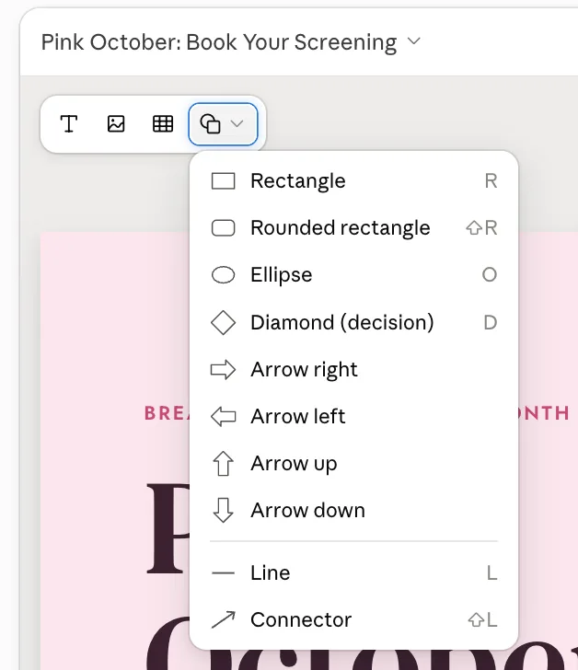This screenshot has height=670, width=578.
Task: Choose Arrow down shape
Action: (353, 510)
